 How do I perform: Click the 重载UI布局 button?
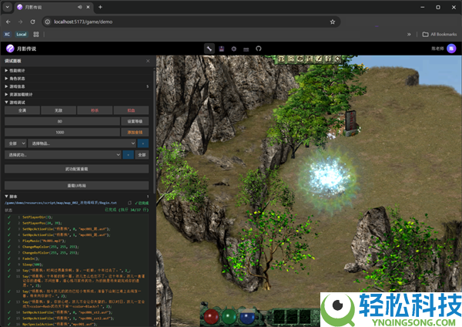76,186
